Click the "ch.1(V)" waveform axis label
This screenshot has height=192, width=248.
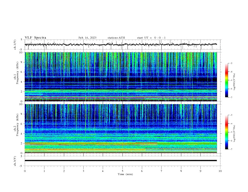click(x=15, y=45)
